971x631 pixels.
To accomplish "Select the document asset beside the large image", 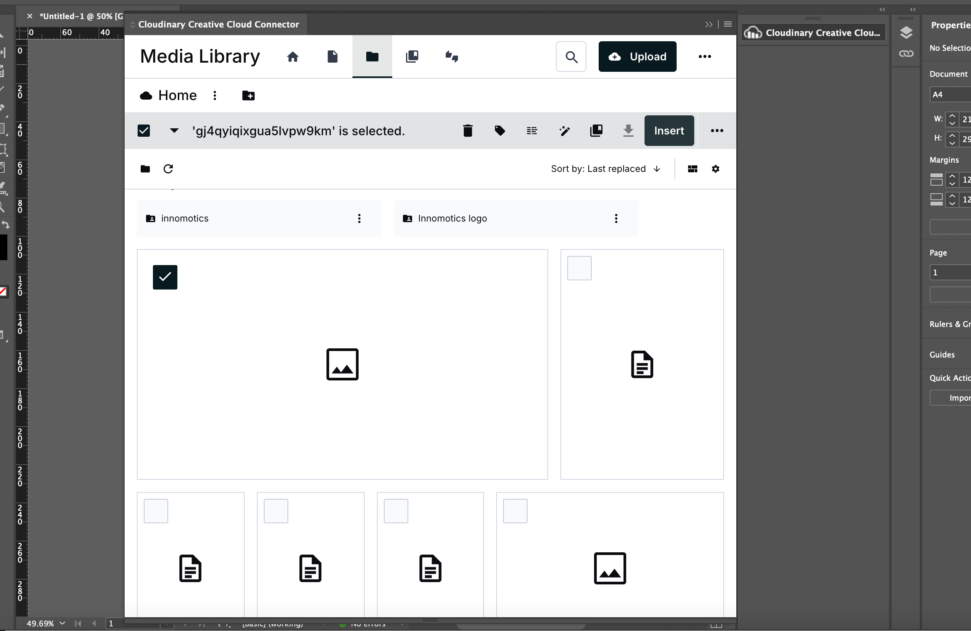I will (579, 268).
